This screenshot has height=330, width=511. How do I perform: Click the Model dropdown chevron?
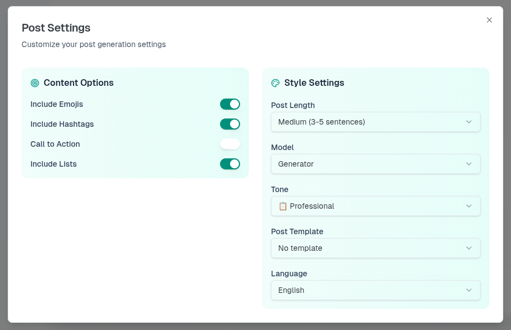[469, 164]
